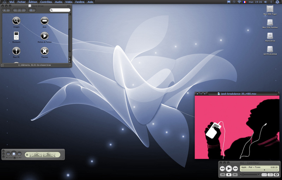The width and height of the screenshot is (282, 180).
Task: Toggle the Finder toolbar pill button
Action: click(68, 6)
